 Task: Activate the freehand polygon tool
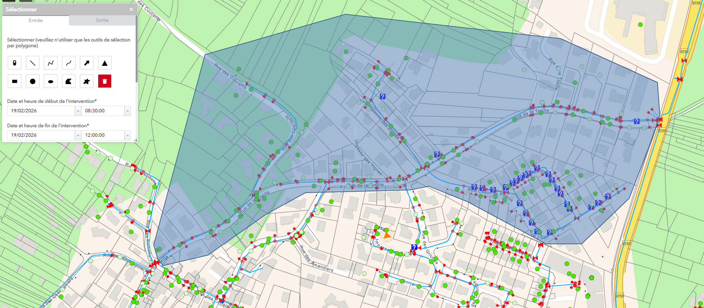(x=87, y=81)
